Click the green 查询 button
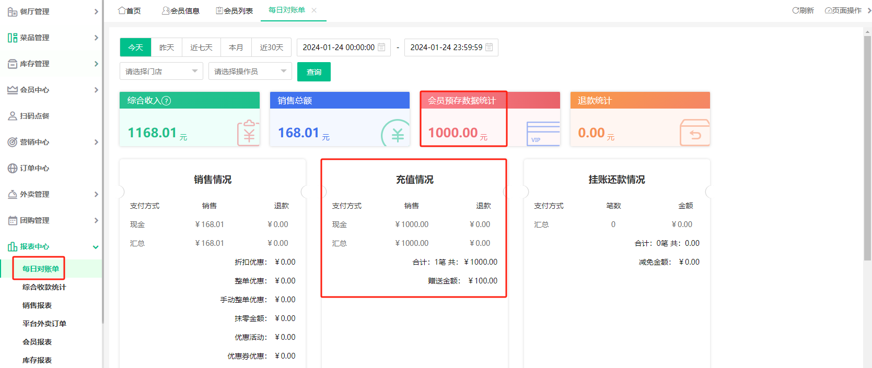872x368 pixels. click(314, 72)
